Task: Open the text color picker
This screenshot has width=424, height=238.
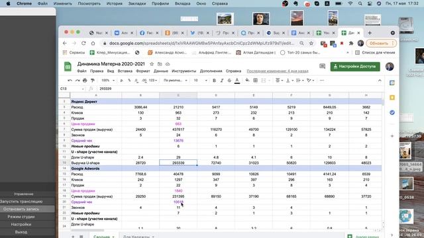Action: click(x=237, y=81)
